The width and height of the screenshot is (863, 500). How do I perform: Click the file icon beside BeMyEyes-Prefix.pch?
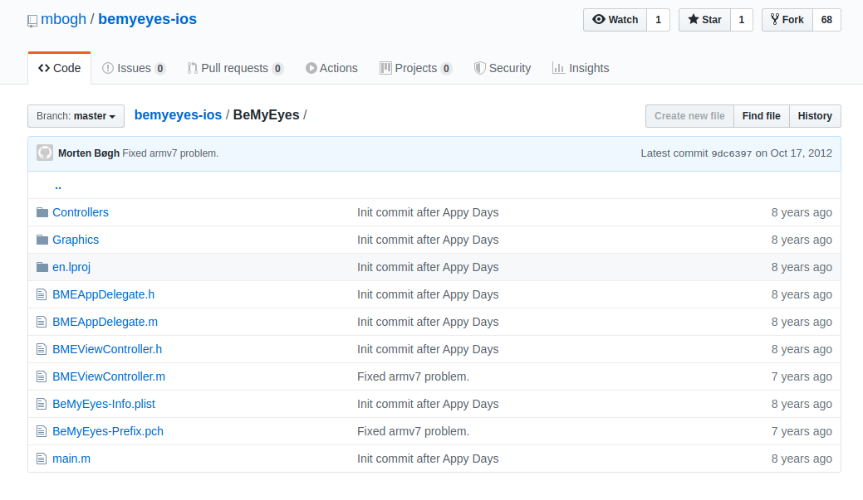pos(42,431)
